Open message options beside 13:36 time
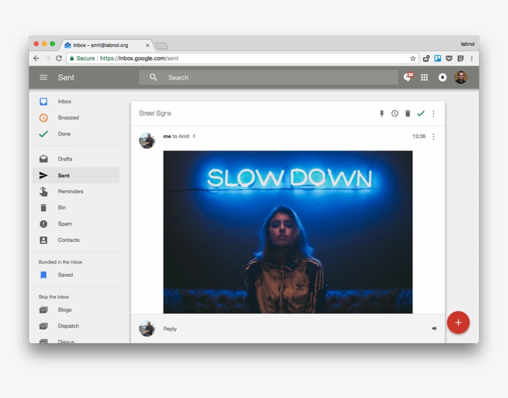 pos(434,136)
